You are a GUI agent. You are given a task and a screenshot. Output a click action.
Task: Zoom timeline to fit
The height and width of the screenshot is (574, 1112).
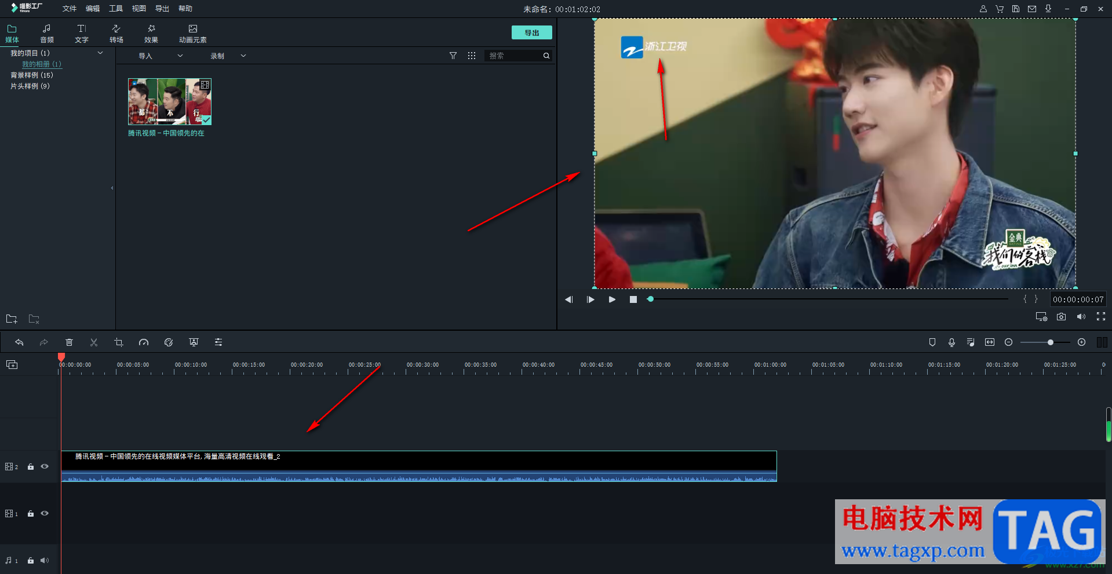tap(990, 342)
